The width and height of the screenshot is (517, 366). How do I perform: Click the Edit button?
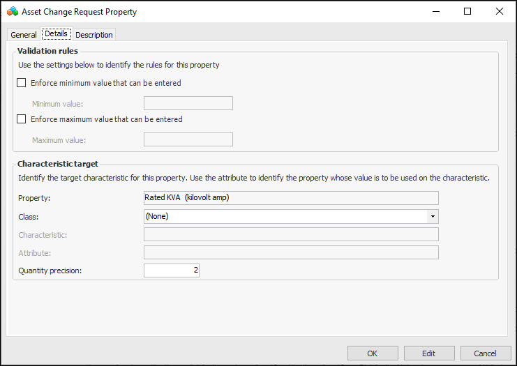(x=429, y=353)
